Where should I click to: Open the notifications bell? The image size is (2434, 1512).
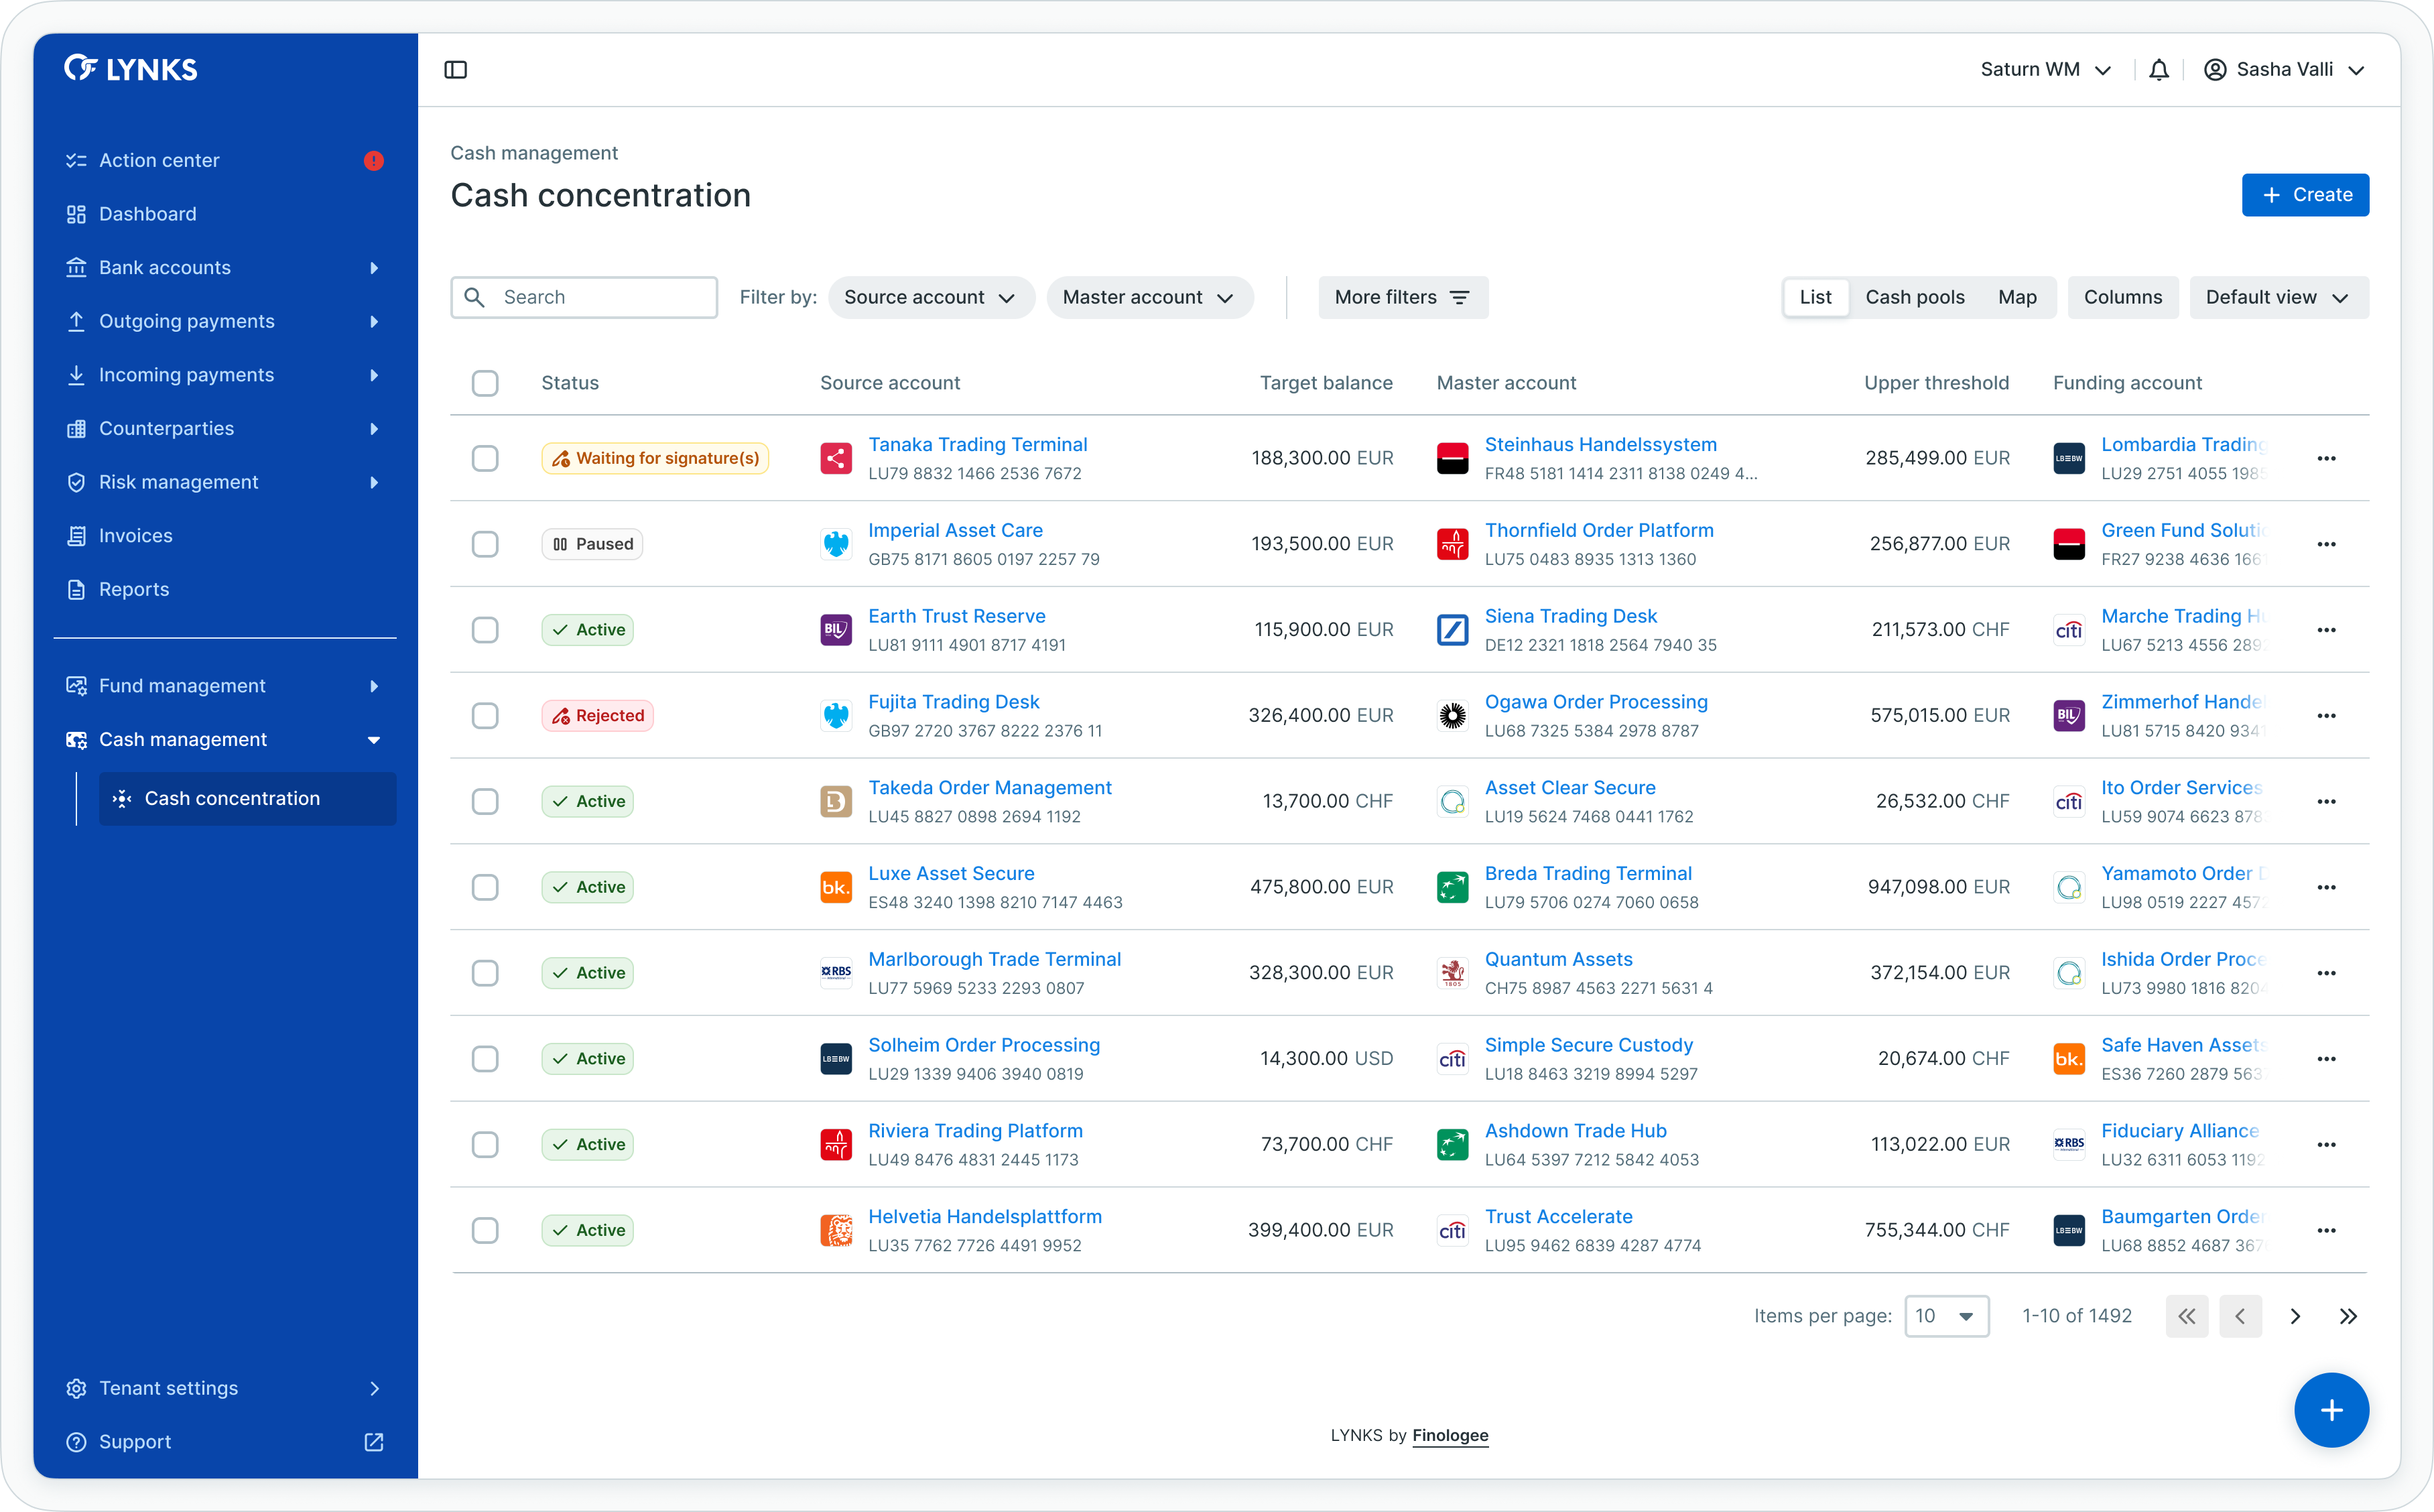click(x=2158, y=70)
